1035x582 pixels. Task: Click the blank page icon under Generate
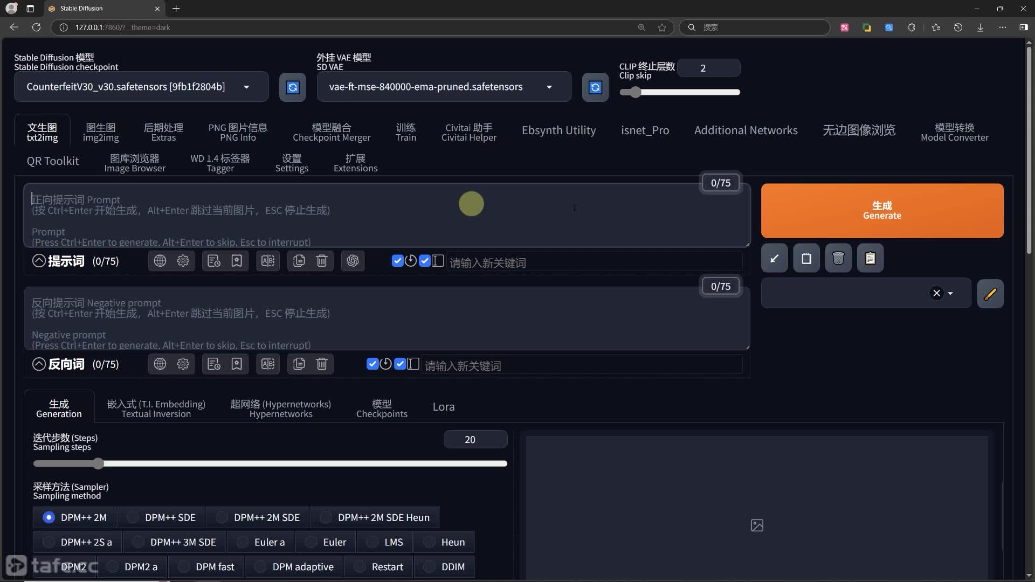(806, 258)
